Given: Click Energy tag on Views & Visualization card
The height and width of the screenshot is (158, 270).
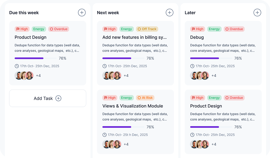Looking at the screenshot, I should 127,98.
